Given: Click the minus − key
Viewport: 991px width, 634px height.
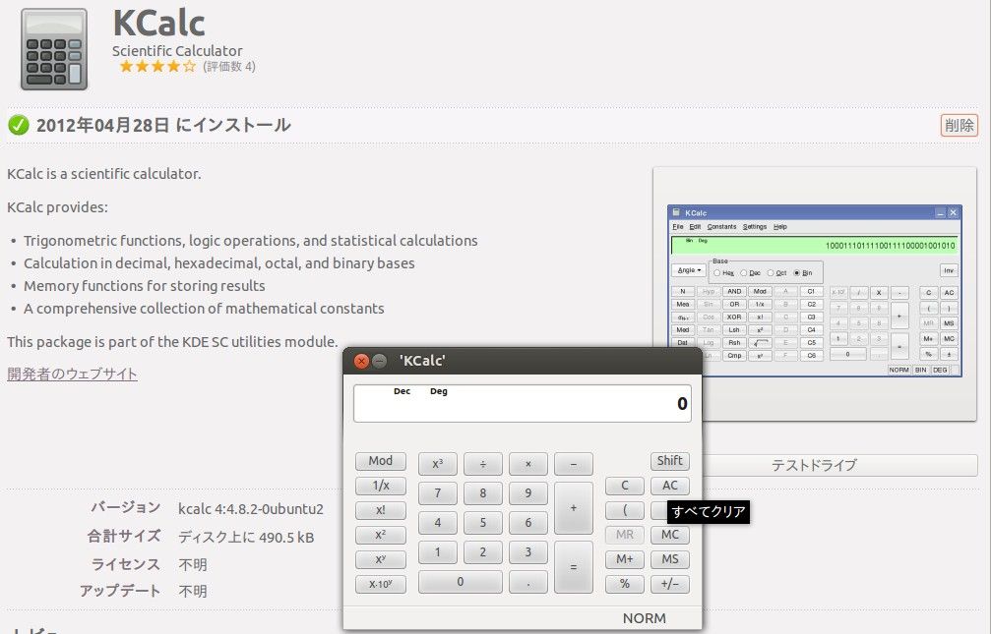Looking at the screenshot, I should point(573,464).
